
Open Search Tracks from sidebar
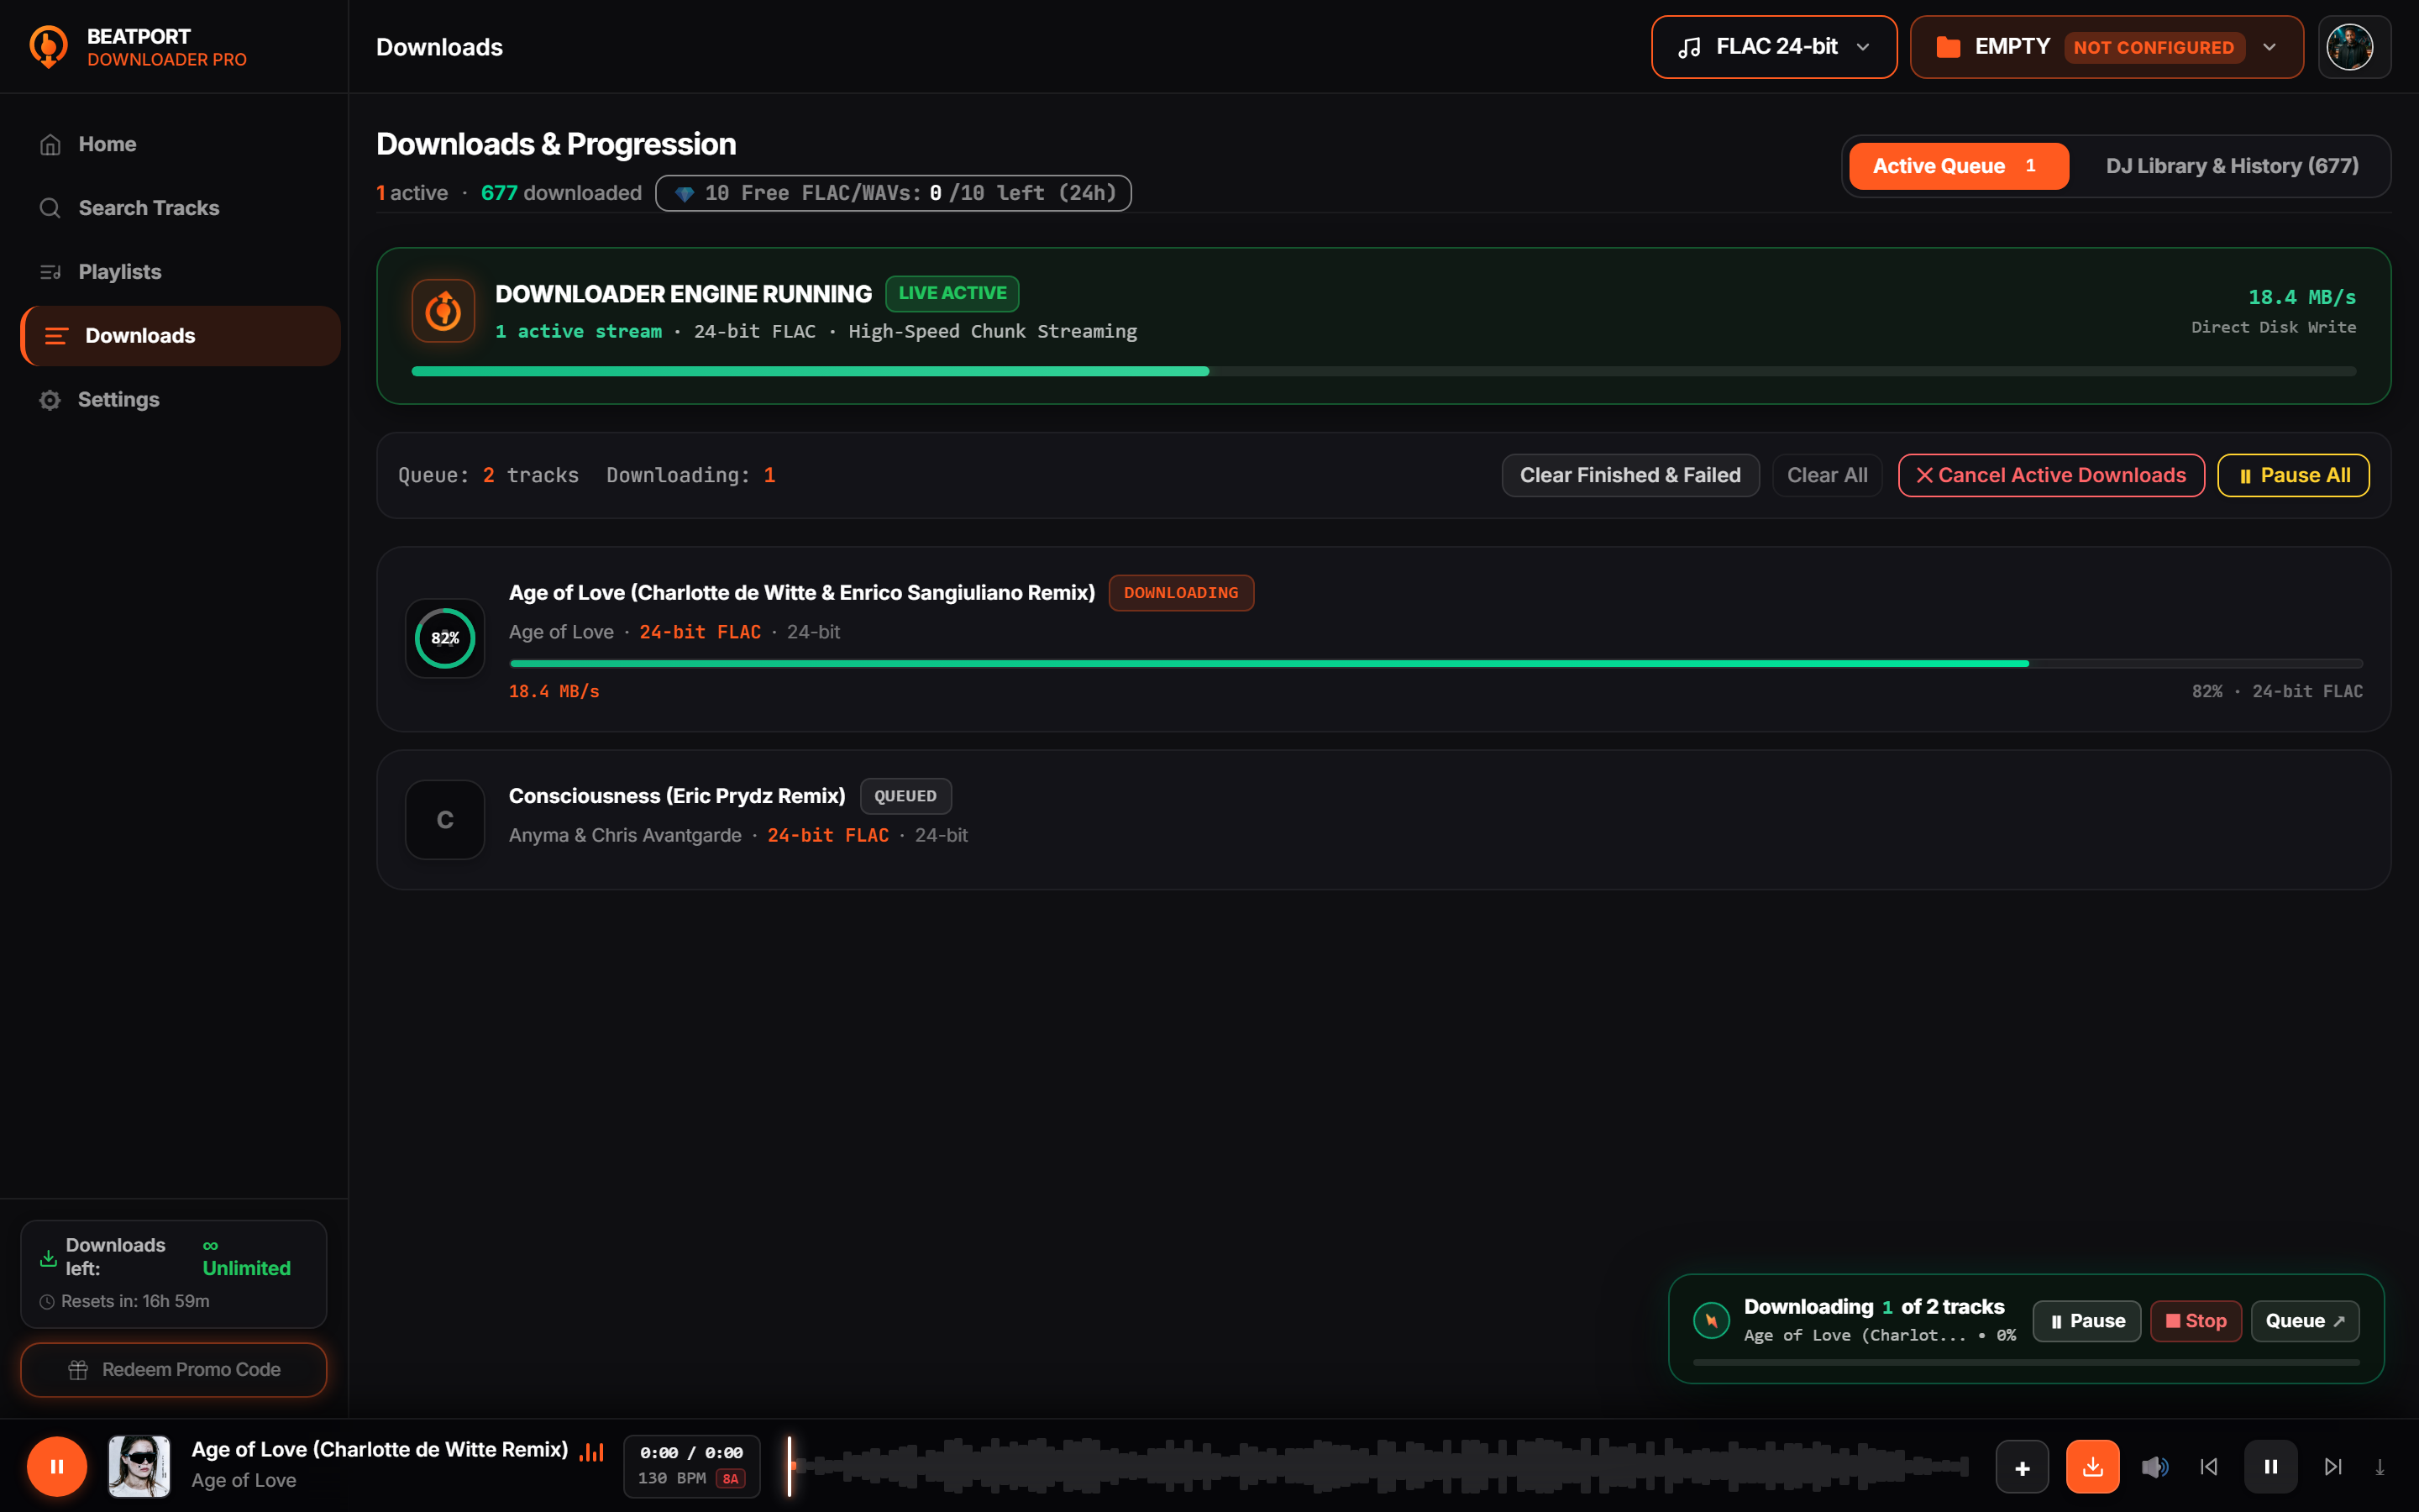180,208
